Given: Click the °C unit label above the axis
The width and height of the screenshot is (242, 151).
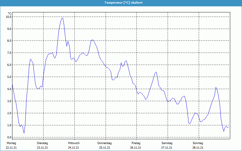Looking at the screenshot, I should click(x=9, y=13).
